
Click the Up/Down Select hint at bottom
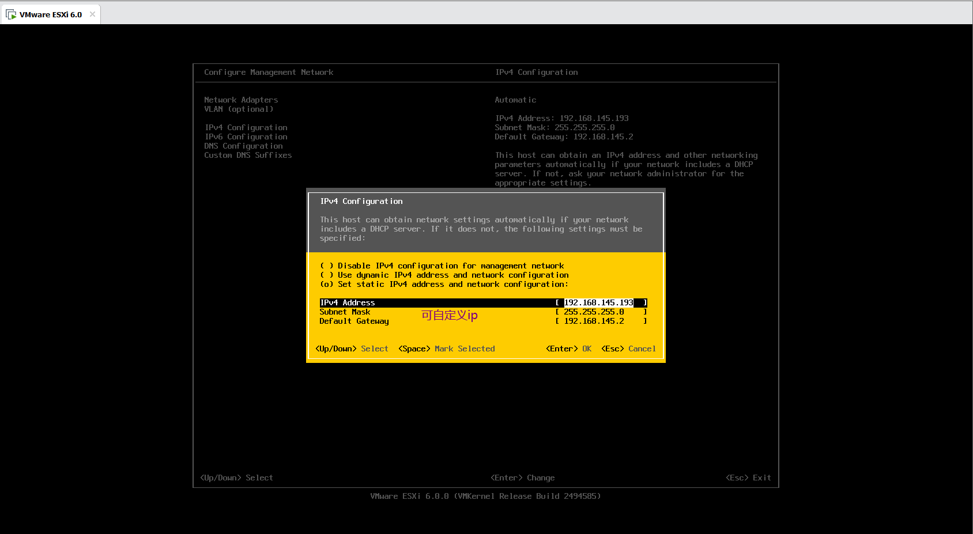click(236, 478)
